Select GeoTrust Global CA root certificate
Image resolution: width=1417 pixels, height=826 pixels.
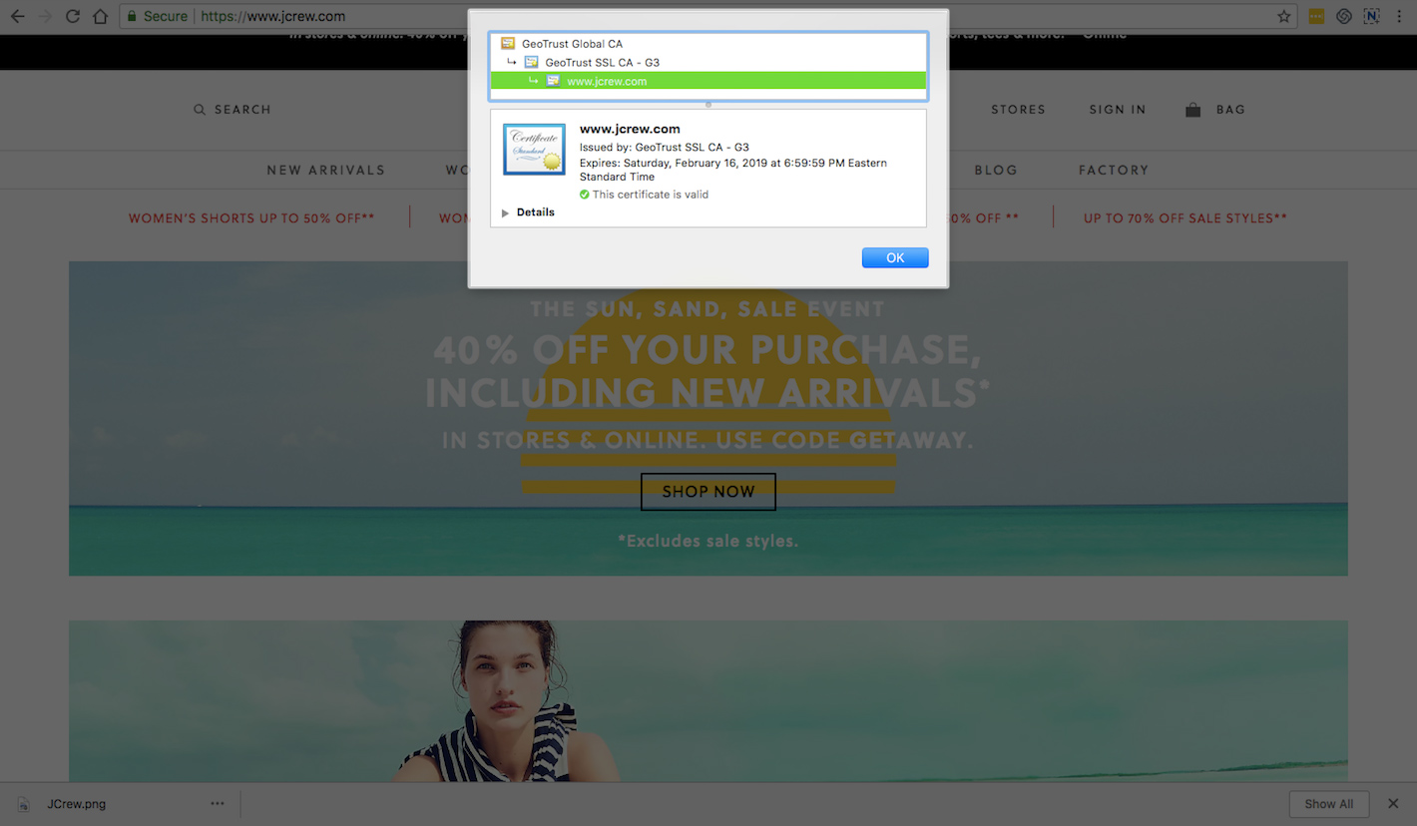click(571, 44)
